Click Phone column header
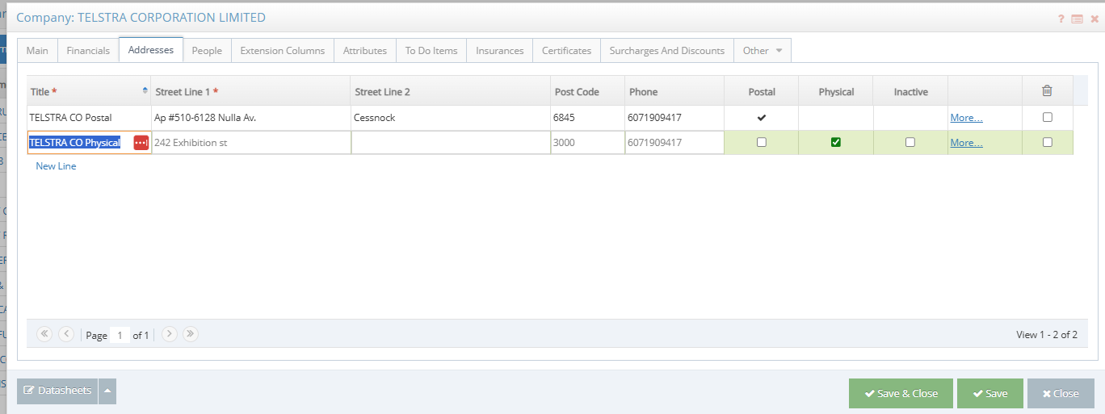Screen dimensions: 1105x414 tap(674, 91)
